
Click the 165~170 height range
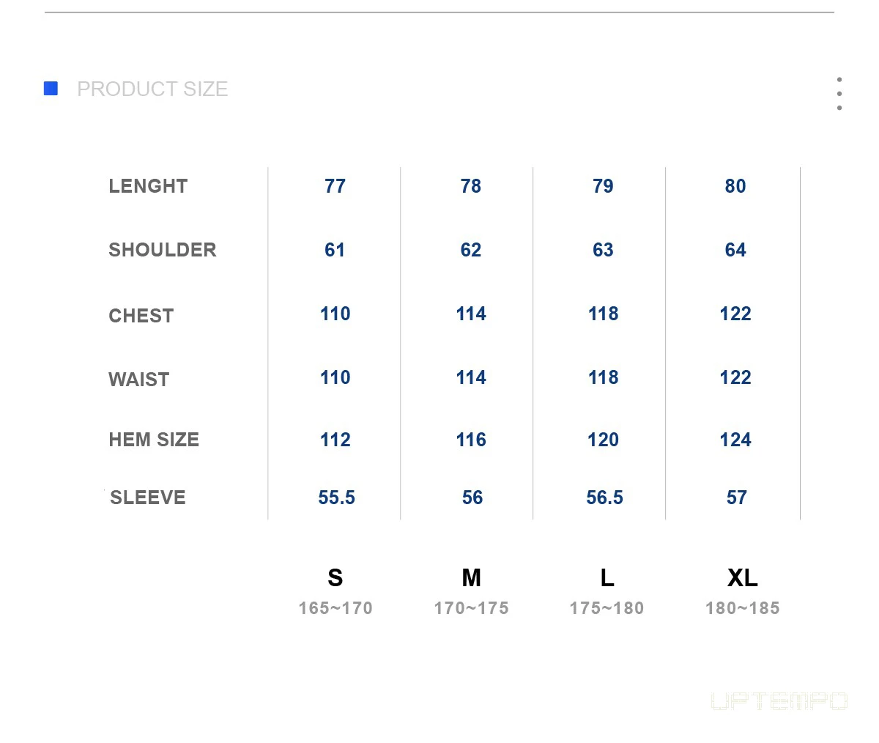coord(335,608)
